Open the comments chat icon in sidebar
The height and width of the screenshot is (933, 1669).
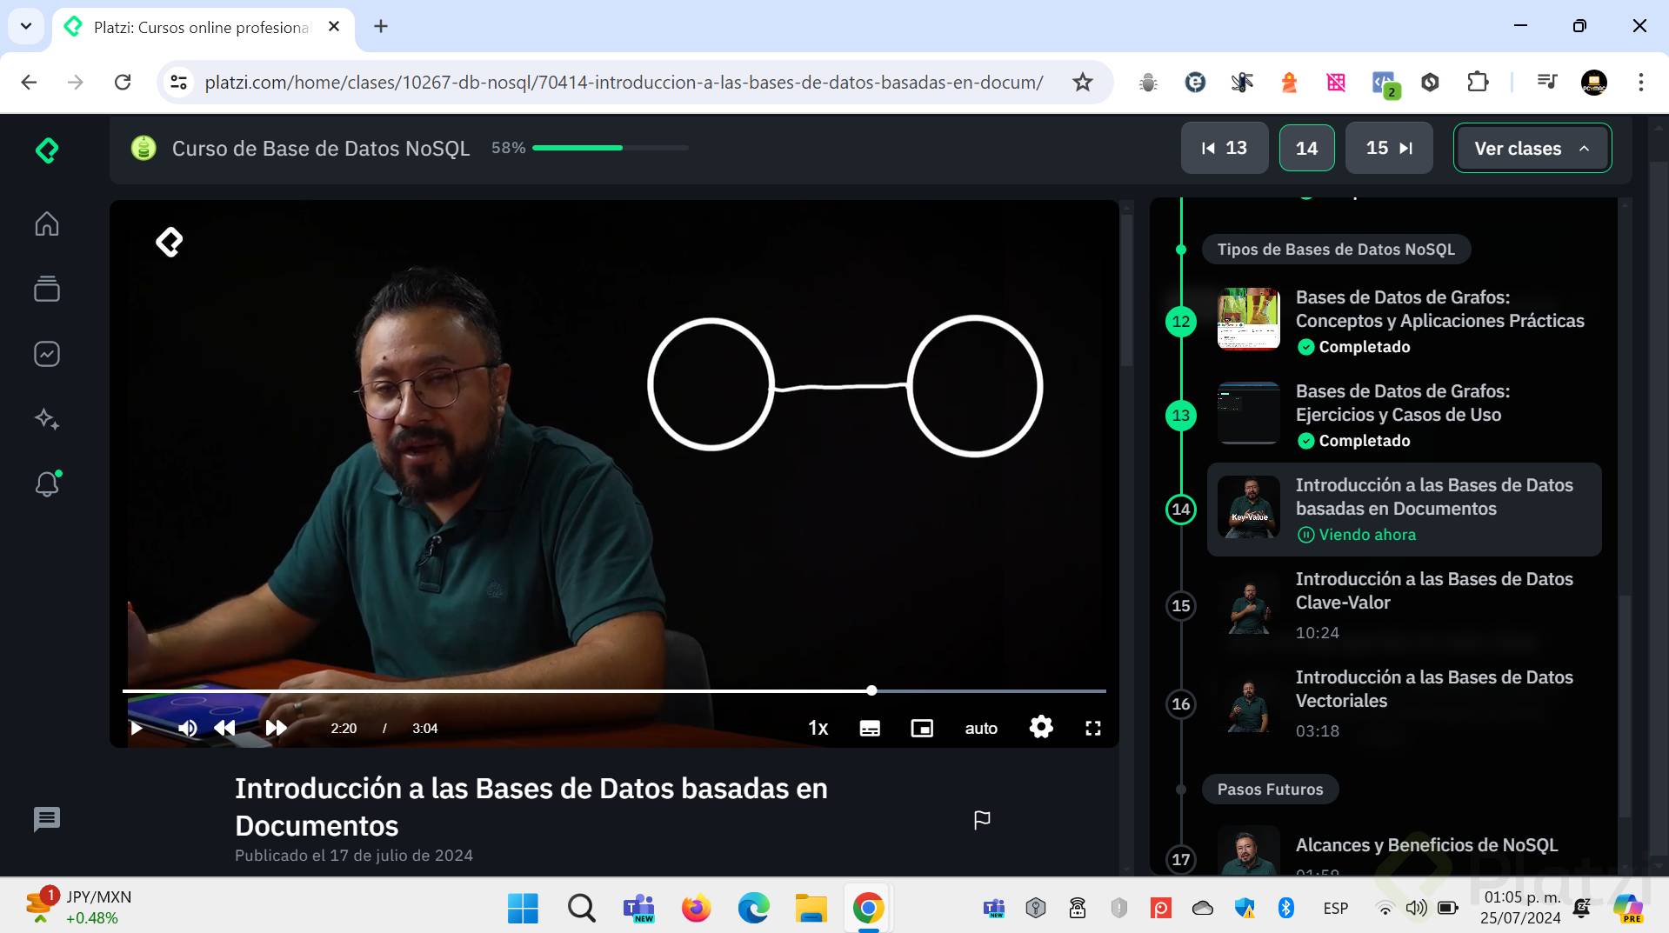[x=47, y=819]
